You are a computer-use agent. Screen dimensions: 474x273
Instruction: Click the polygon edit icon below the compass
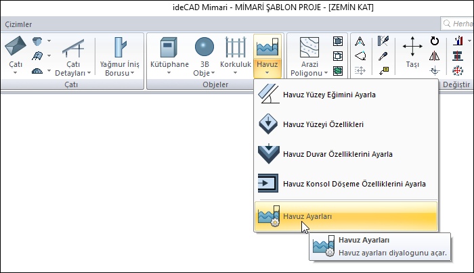[x=360, y=56]
